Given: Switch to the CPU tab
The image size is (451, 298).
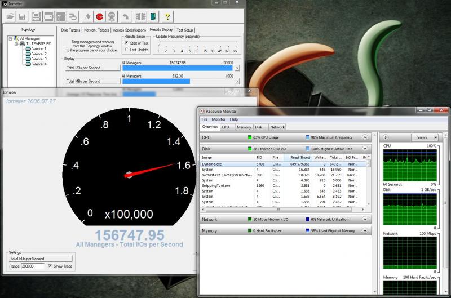Looking at the screenshot, I should tap(226, 127).
